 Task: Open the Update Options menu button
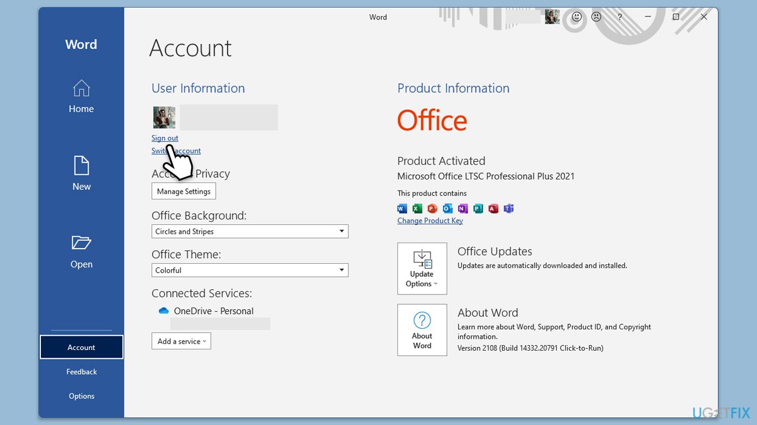point(422,269)
